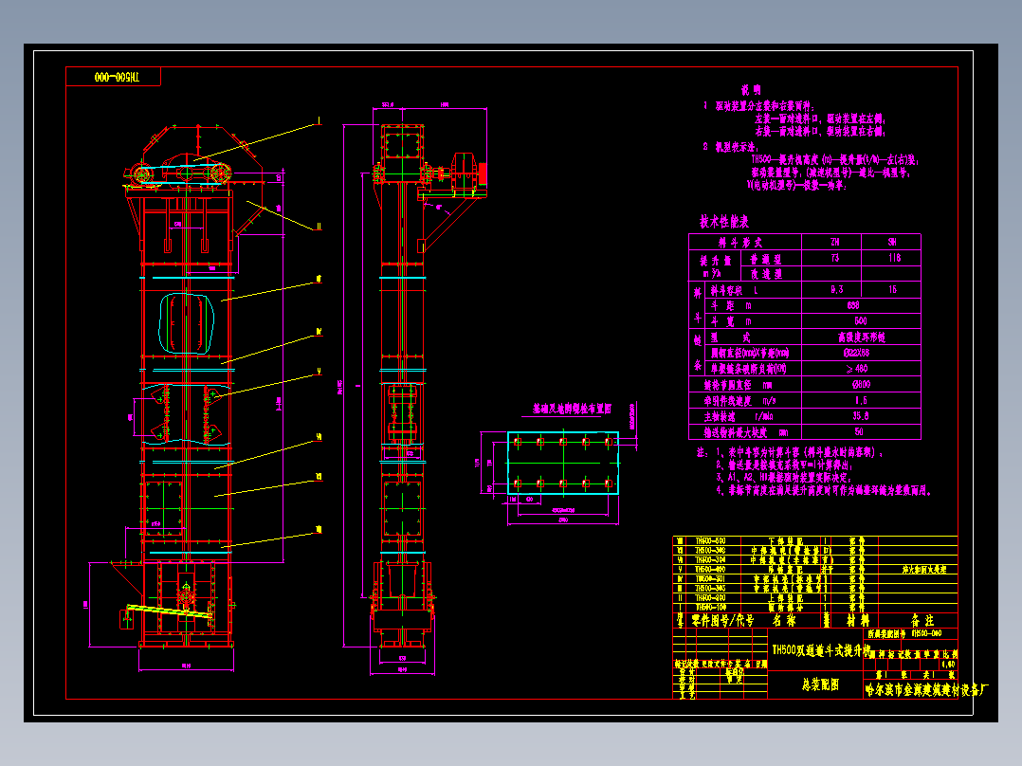Select the 50 value in the last table row
The width and height of the screenshot is (1022, 766).
point(859,431)
